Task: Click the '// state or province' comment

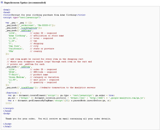Action: [x=42, y=49]
